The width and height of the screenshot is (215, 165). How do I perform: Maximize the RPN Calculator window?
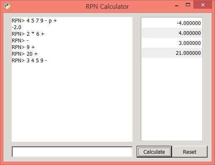click(188, 5)
